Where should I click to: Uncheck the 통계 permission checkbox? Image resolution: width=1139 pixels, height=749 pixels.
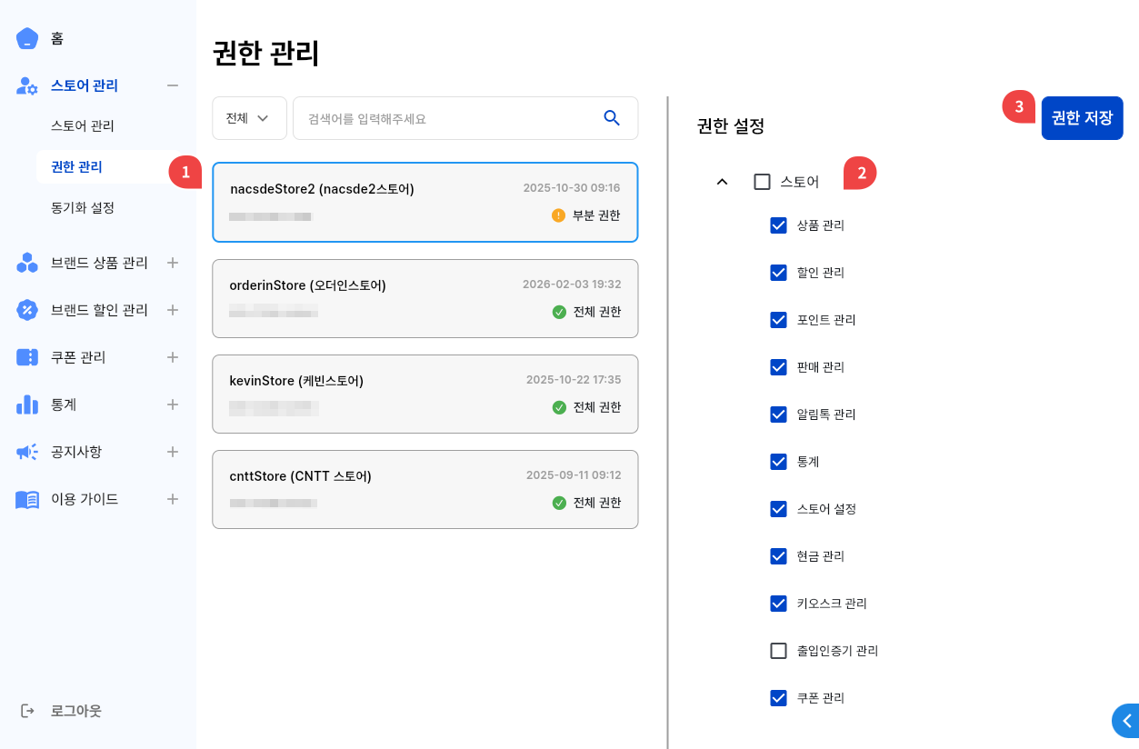[x=778, y=462]
